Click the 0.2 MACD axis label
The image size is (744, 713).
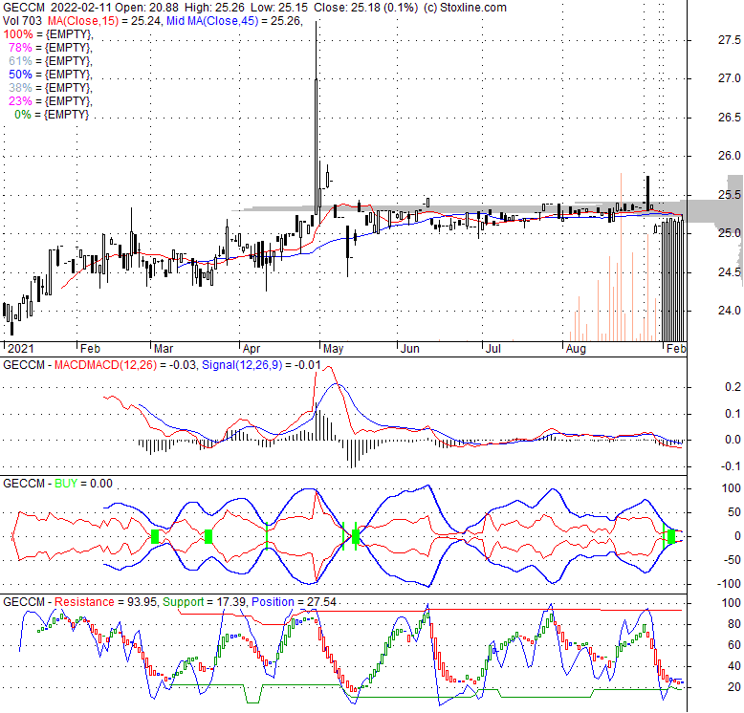coord(733,387)
